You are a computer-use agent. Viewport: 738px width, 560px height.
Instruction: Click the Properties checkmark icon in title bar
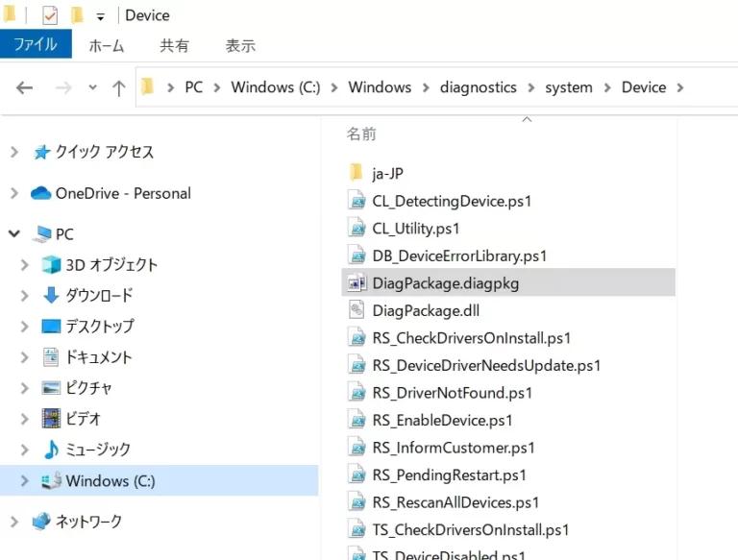[50, 15]
